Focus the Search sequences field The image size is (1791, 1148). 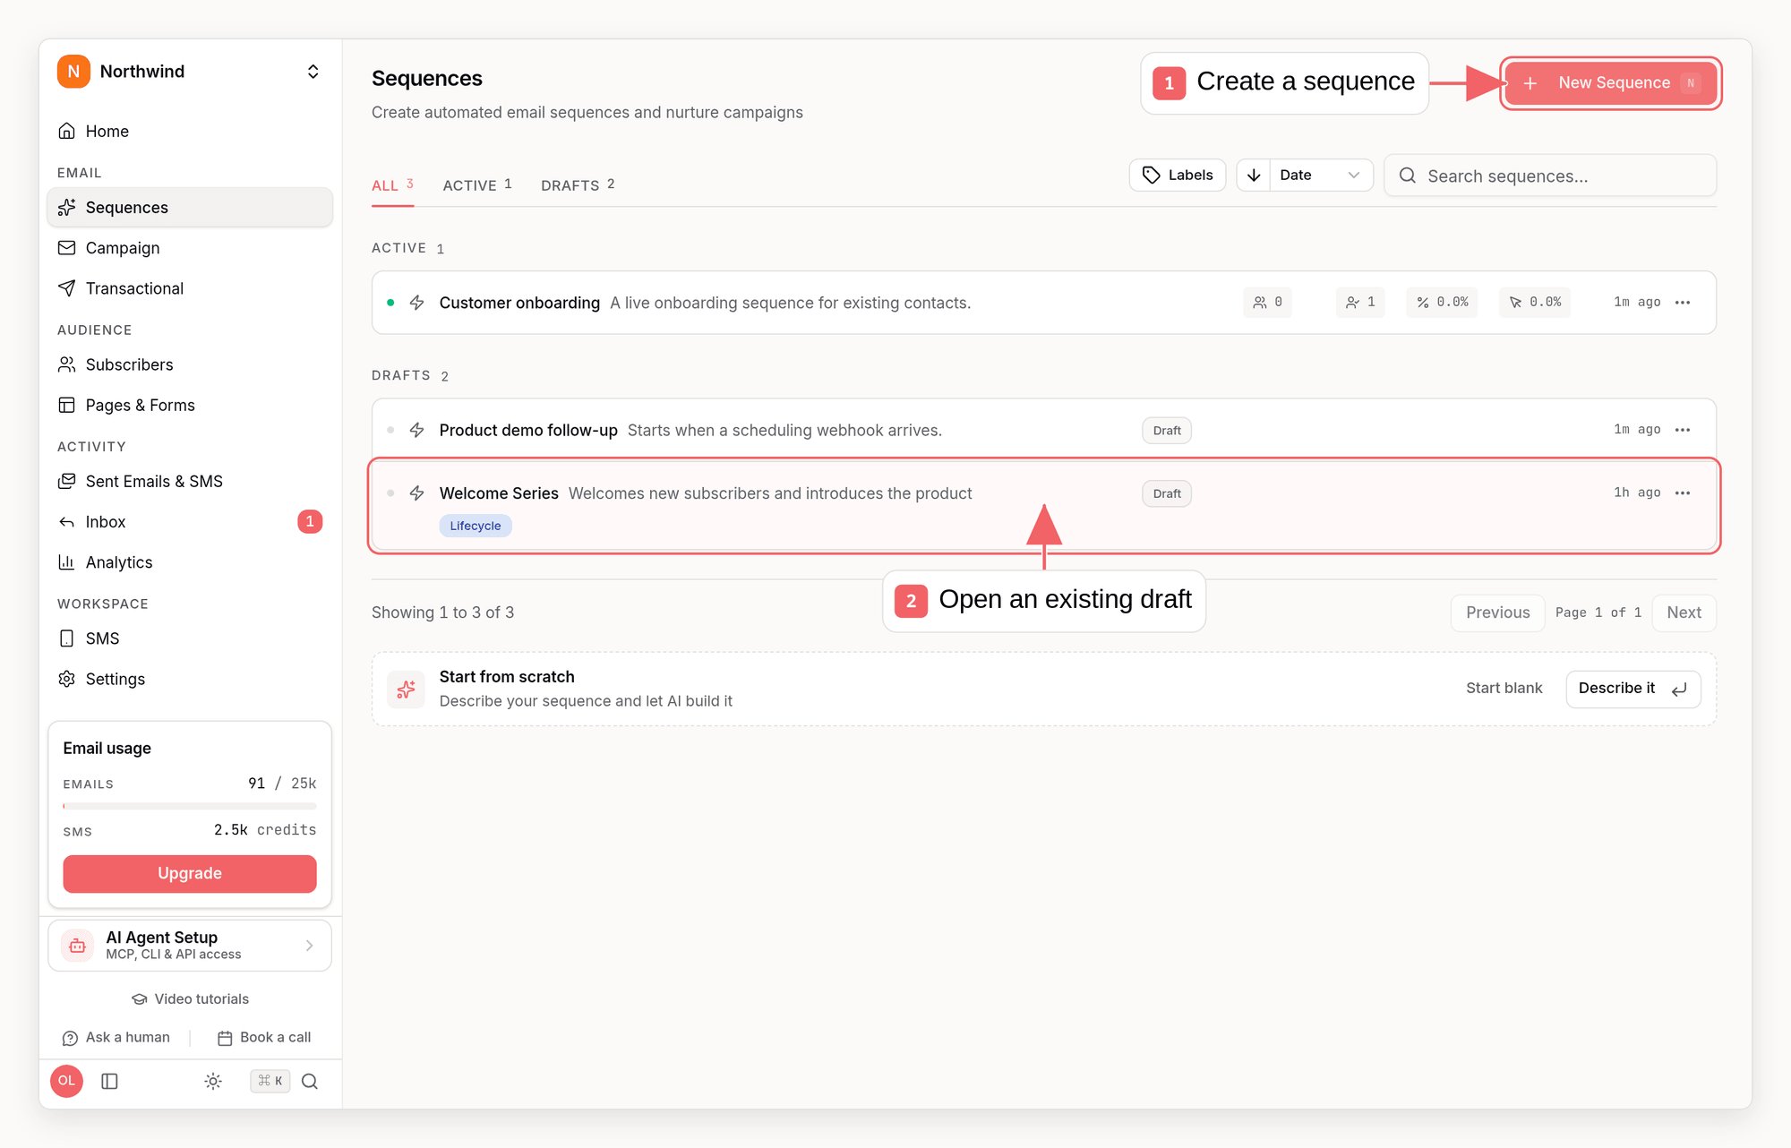click(1550, 176)
